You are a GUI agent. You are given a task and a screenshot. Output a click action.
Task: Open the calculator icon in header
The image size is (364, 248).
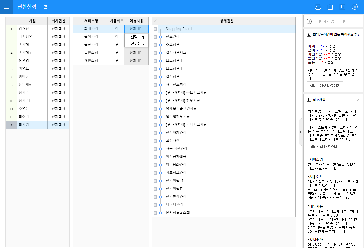click(x=342, y=7)
